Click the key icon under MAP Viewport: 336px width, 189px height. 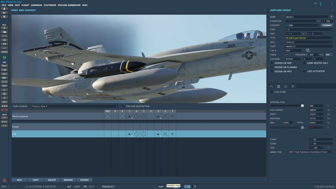(x=4, y=118)
